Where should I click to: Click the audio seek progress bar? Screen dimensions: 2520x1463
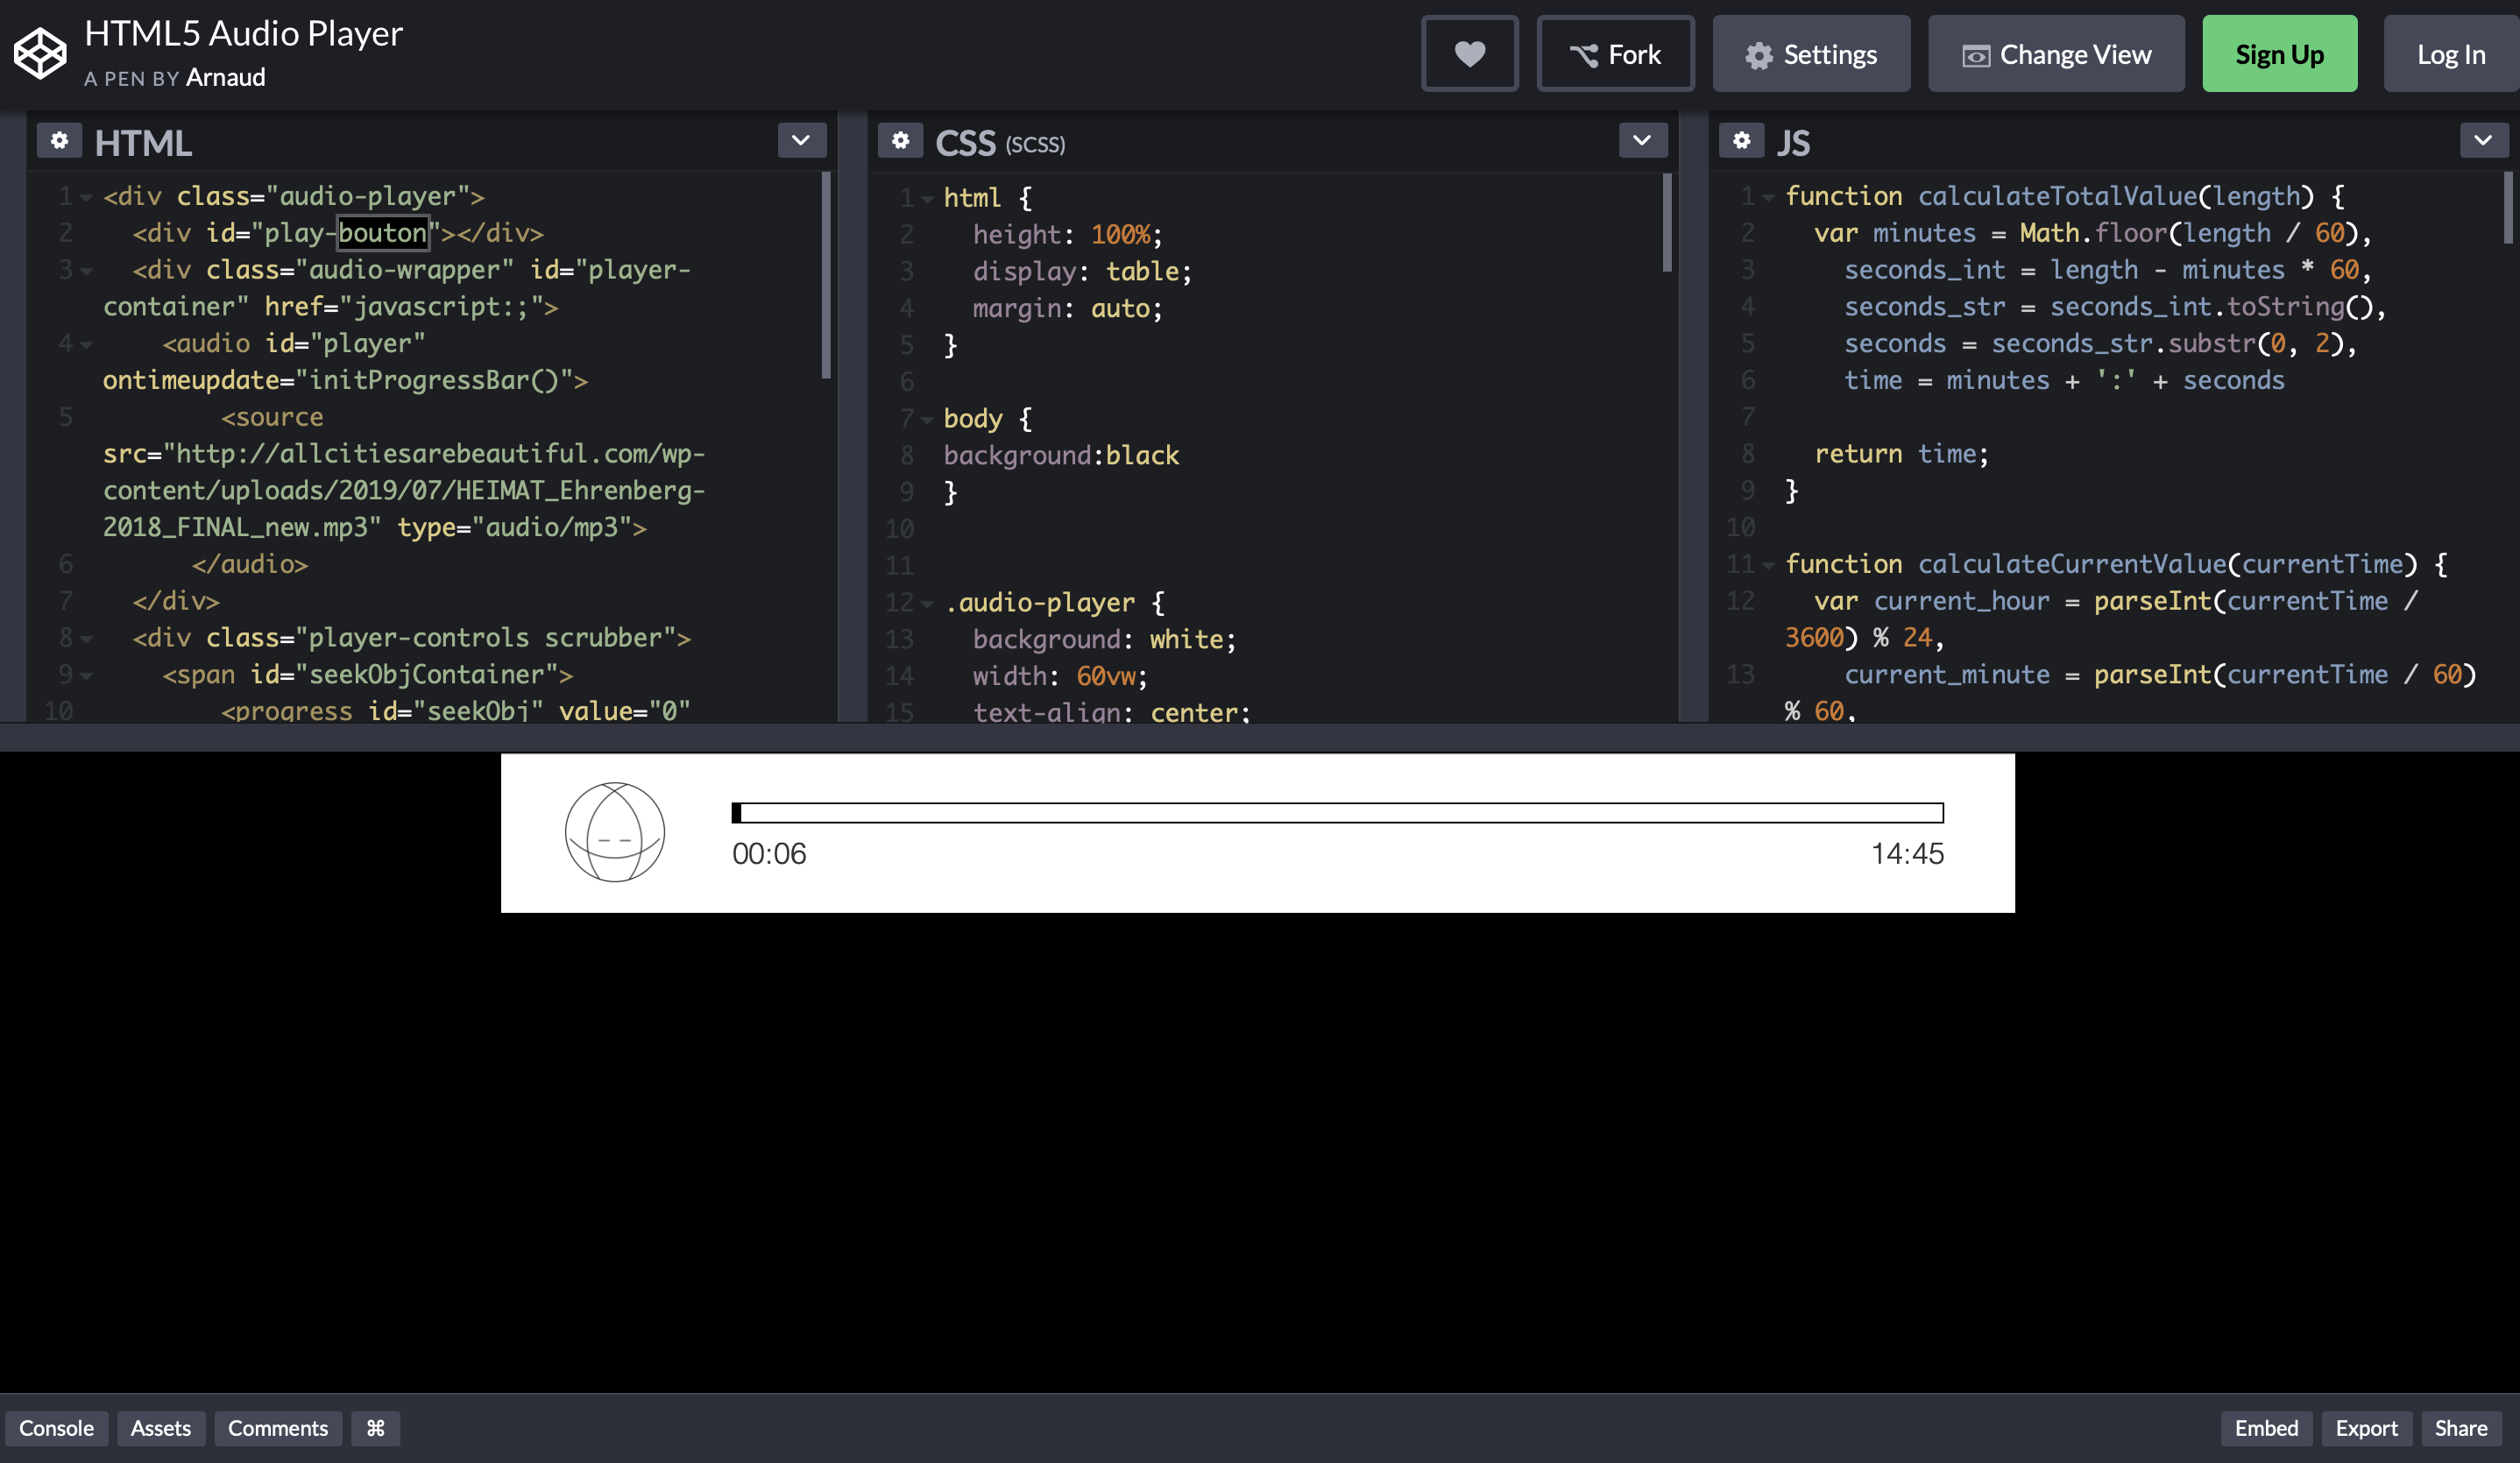(1337, 812)
